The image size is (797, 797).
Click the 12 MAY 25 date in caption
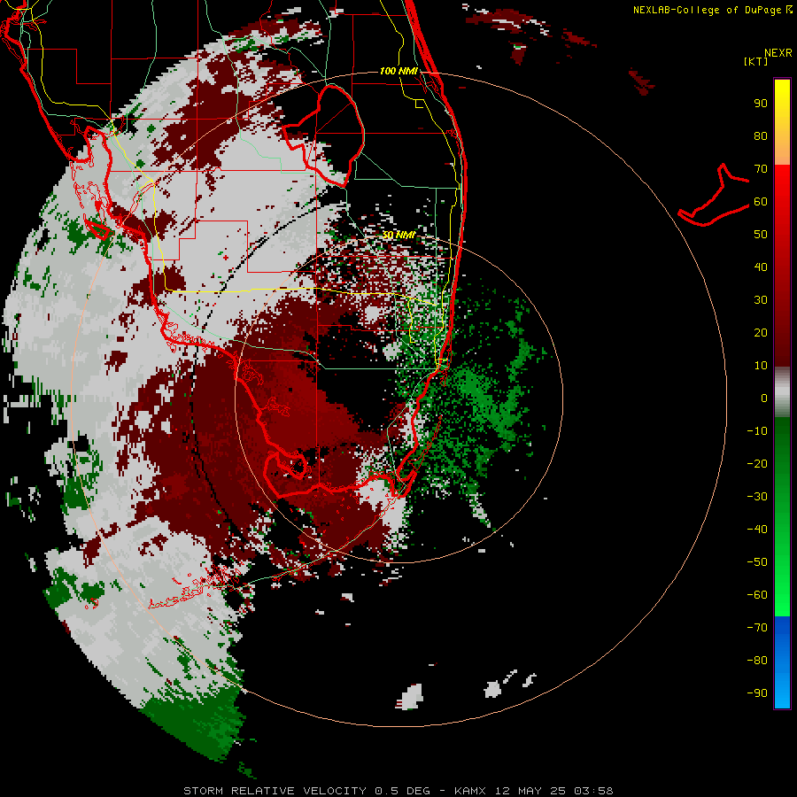[x=530, y=791]
